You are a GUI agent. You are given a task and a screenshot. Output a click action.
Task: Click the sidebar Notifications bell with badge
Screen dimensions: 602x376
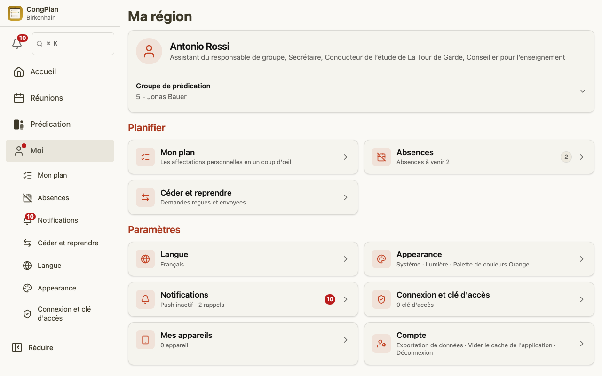(x=27, y=220)
